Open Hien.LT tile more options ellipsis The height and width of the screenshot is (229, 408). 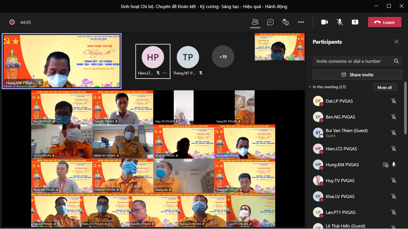click(165, 73)
